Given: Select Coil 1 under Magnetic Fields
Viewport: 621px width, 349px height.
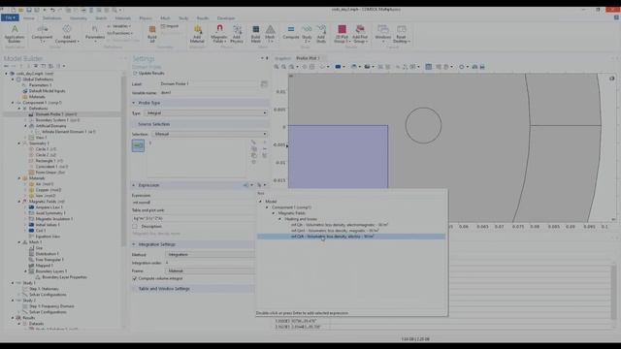Looking at the screenshot, I should 41,231.
